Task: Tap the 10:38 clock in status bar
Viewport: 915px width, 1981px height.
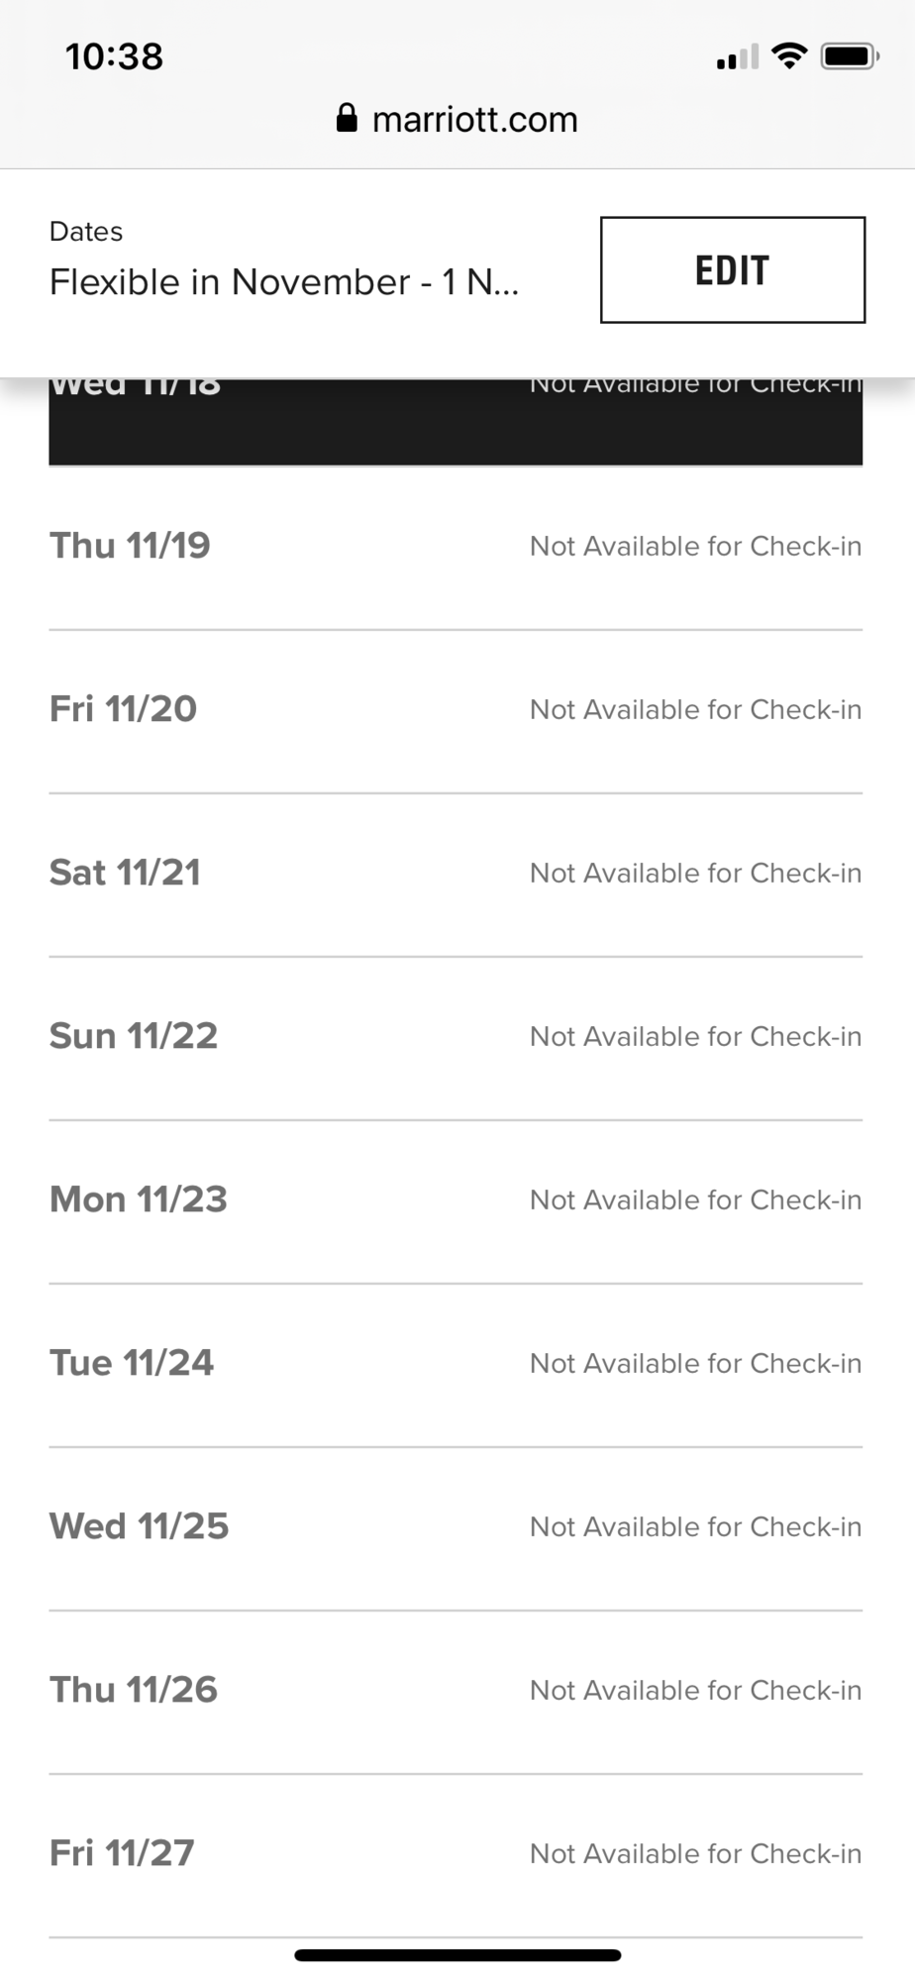Action: [114, 56]
